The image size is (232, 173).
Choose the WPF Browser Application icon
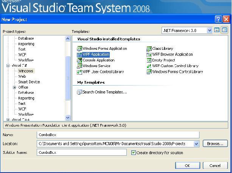pyautogui.click(x=149, y=54)
